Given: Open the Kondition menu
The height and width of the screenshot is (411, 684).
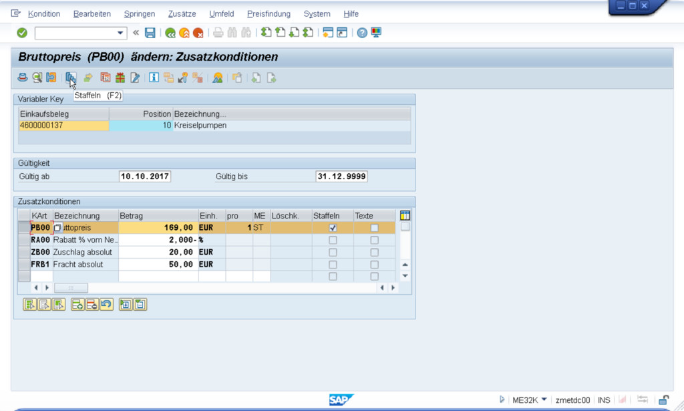Looking at the screenshot, I should (44, 14).
